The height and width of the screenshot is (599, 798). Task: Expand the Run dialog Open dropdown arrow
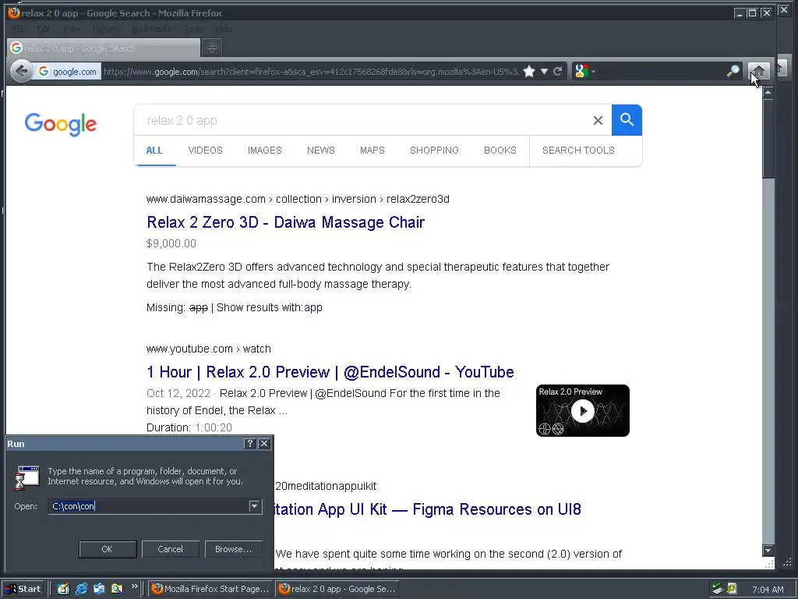[x=255, y=506]
